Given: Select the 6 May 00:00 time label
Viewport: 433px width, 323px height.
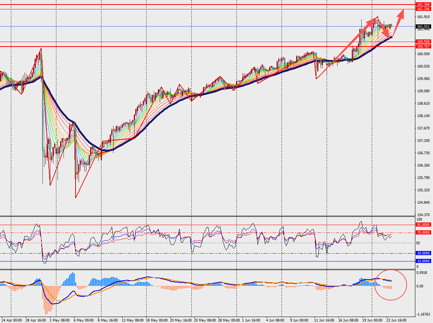Looking at the screenshot, I should tap(84, 320).
